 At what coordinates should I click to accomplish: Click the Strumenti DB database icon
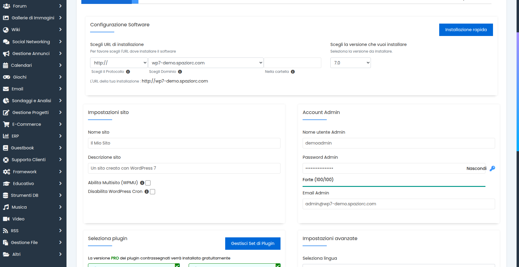tap(5, 195)
